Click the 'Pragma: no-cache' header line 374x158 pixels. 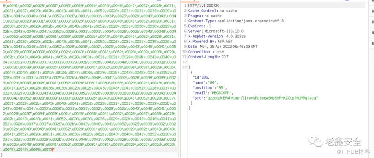(205, 16)
